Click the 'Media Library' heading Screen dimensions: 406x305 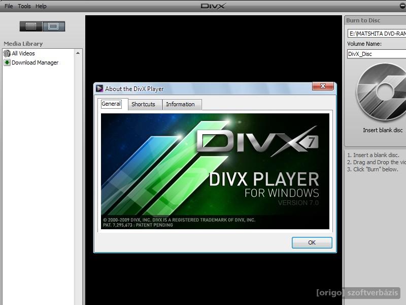click(x=23, y=44)
